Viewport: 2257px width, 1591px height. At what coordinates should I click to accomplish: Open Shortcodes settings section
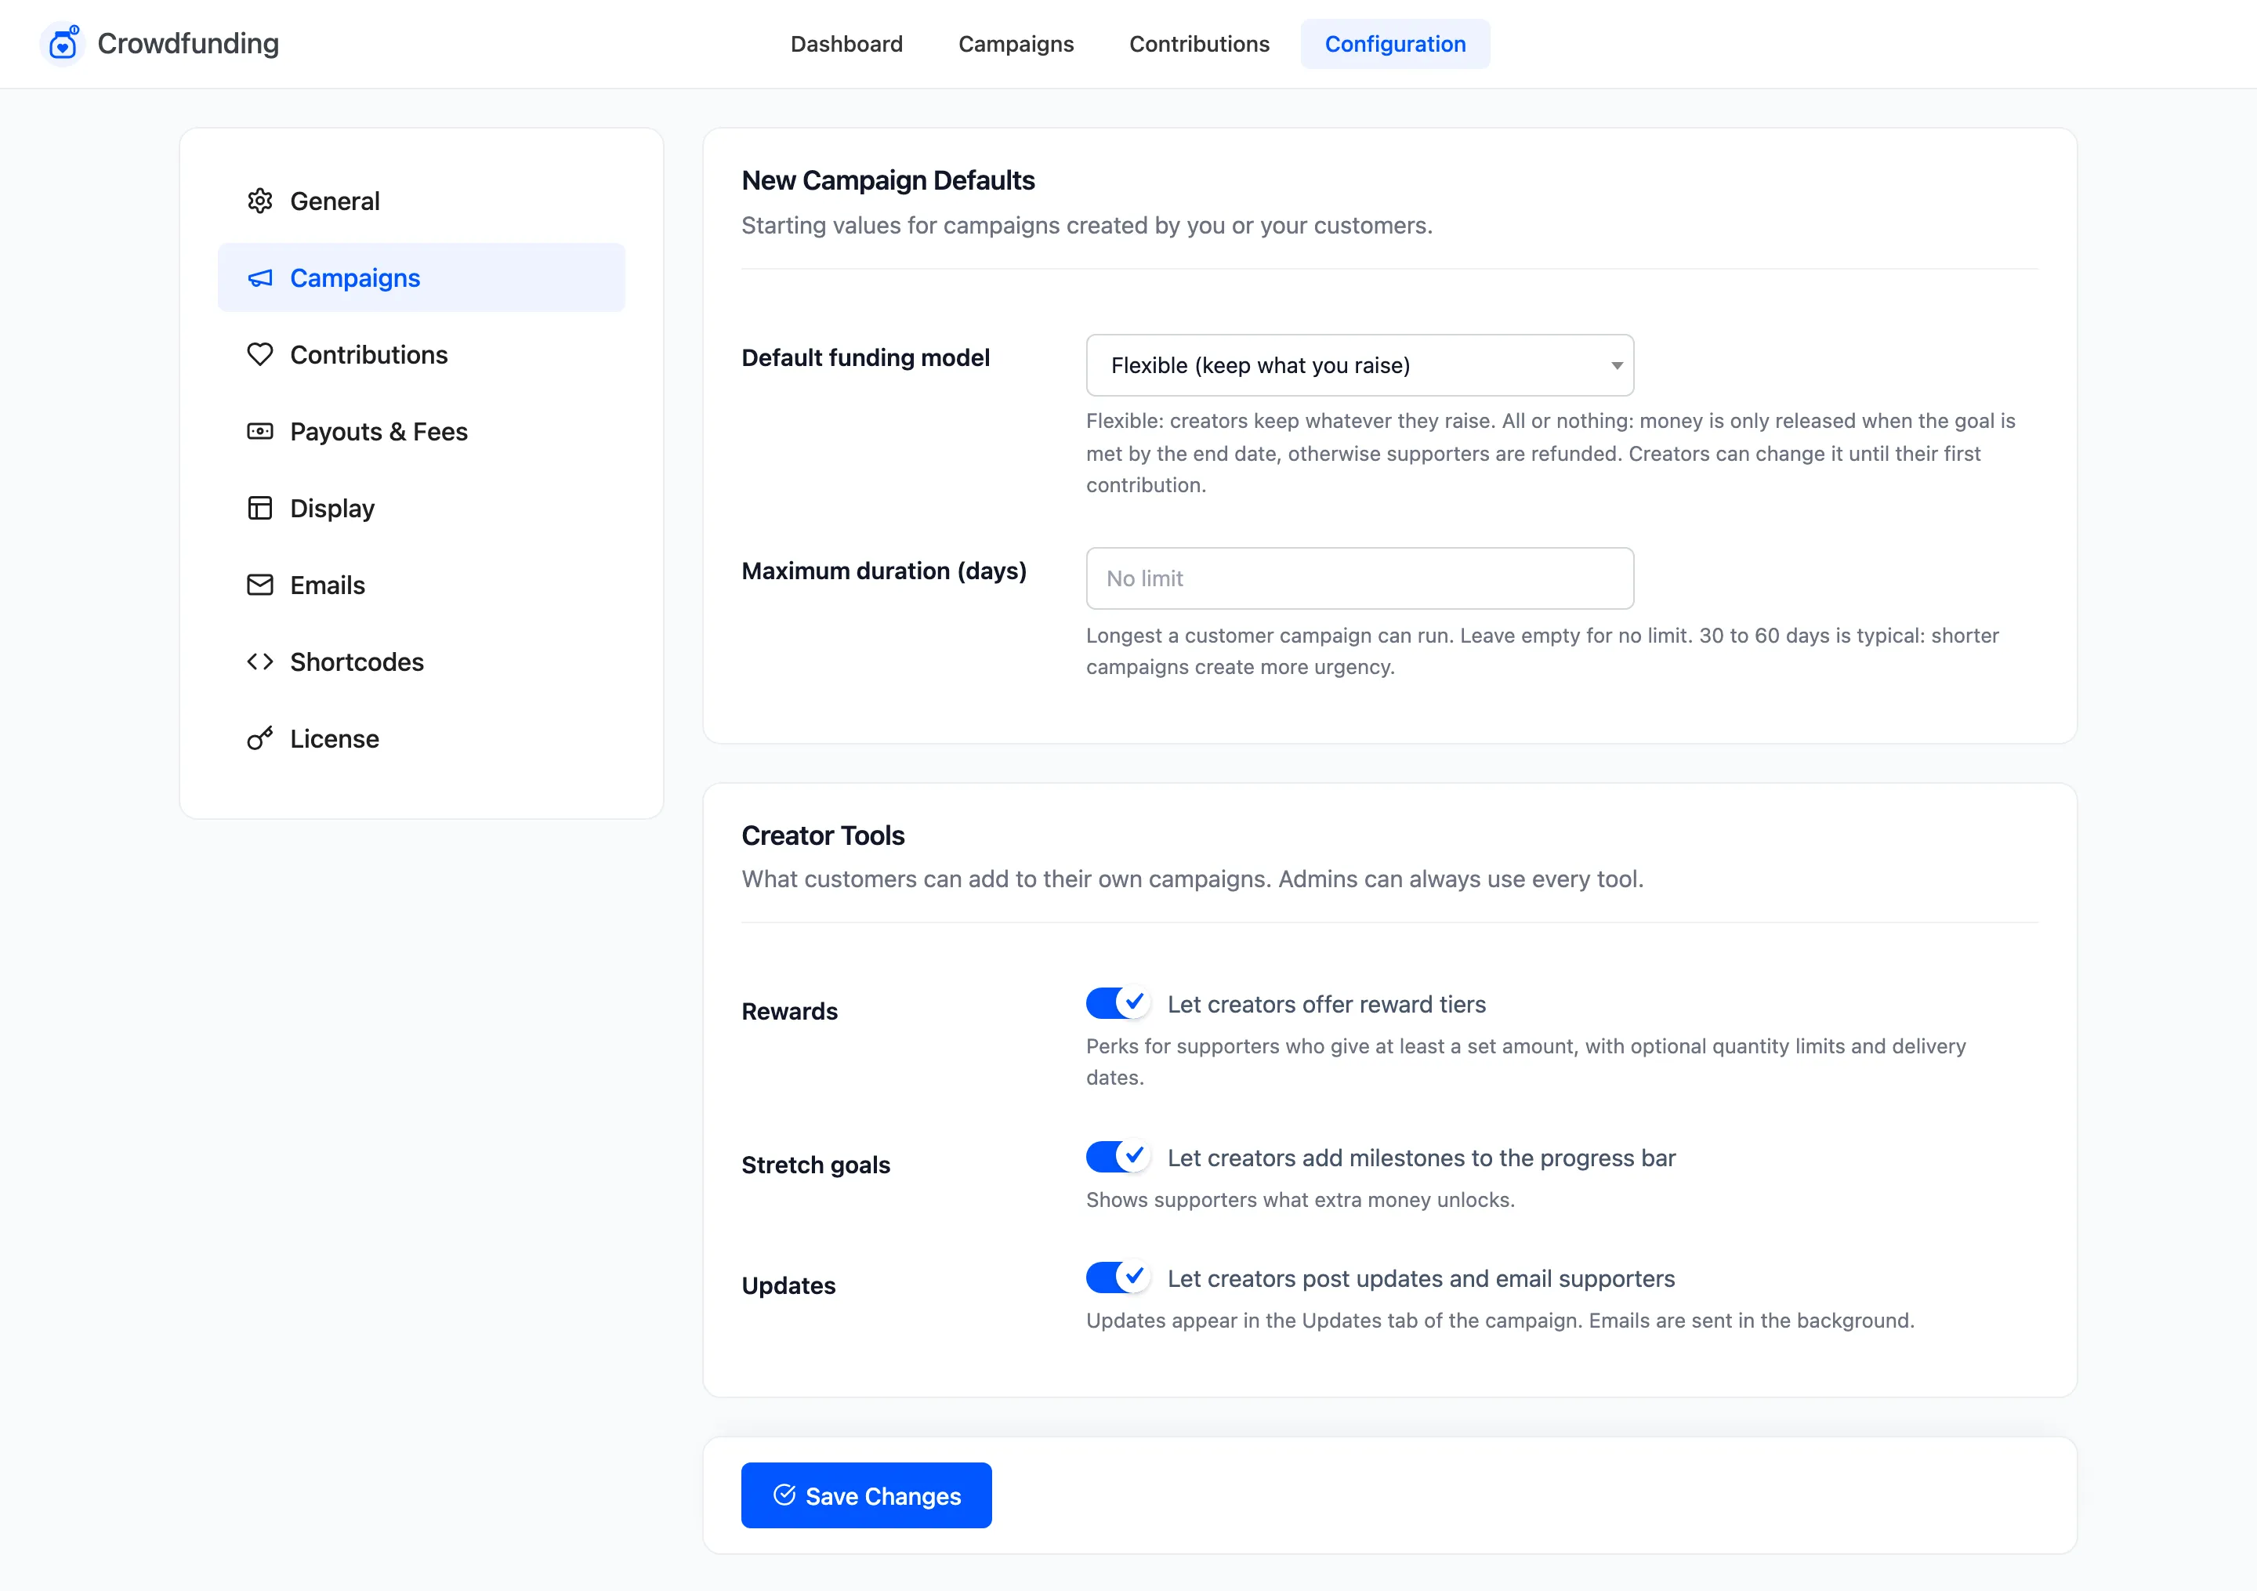pos(421,661)
